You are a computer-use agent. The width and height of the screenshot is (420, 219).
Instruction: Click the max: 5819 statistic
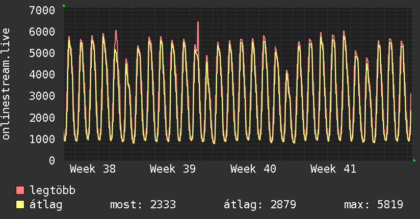pyautogui.click(x=374, y=205)
